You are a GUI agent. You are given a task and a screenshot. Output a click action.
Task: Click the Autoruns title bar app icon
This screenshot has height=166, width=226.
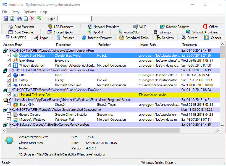5,5
